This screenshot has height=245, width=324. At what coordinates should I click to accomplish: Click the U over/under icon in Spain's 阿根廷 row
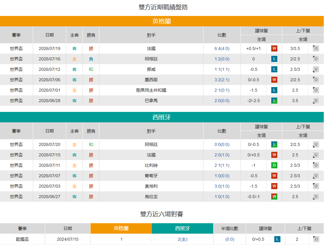[x=316, y=144]
